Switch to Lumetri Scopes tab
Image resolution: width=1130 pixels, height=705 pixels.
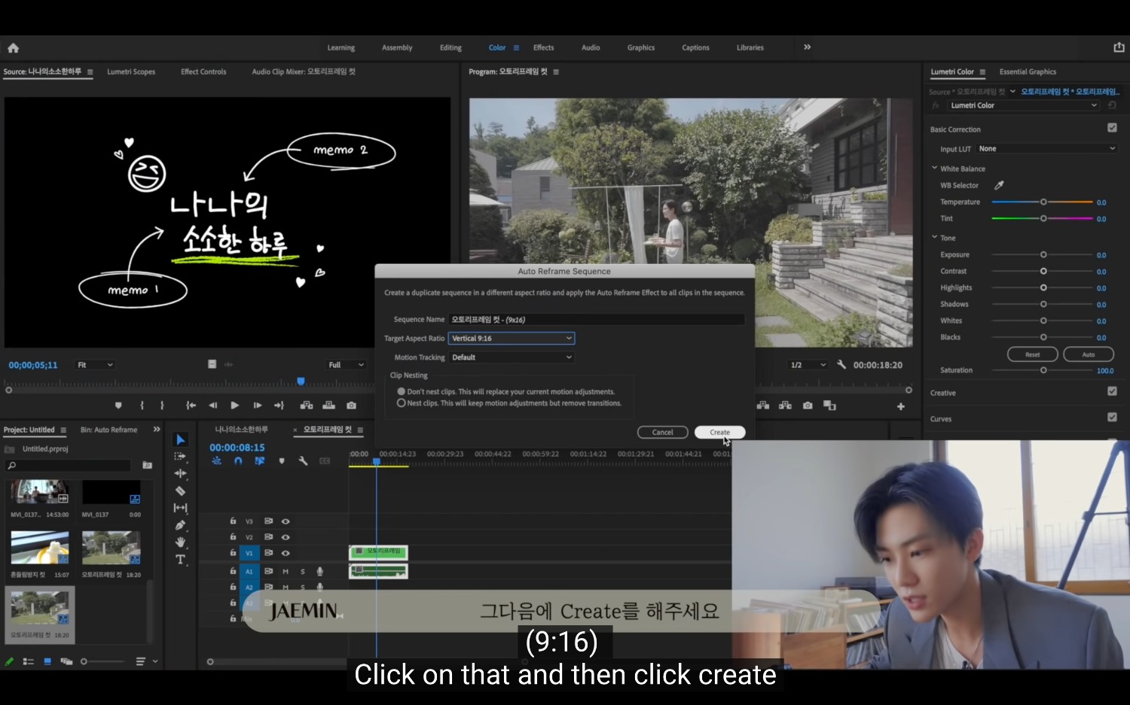[x=131, y=71]
